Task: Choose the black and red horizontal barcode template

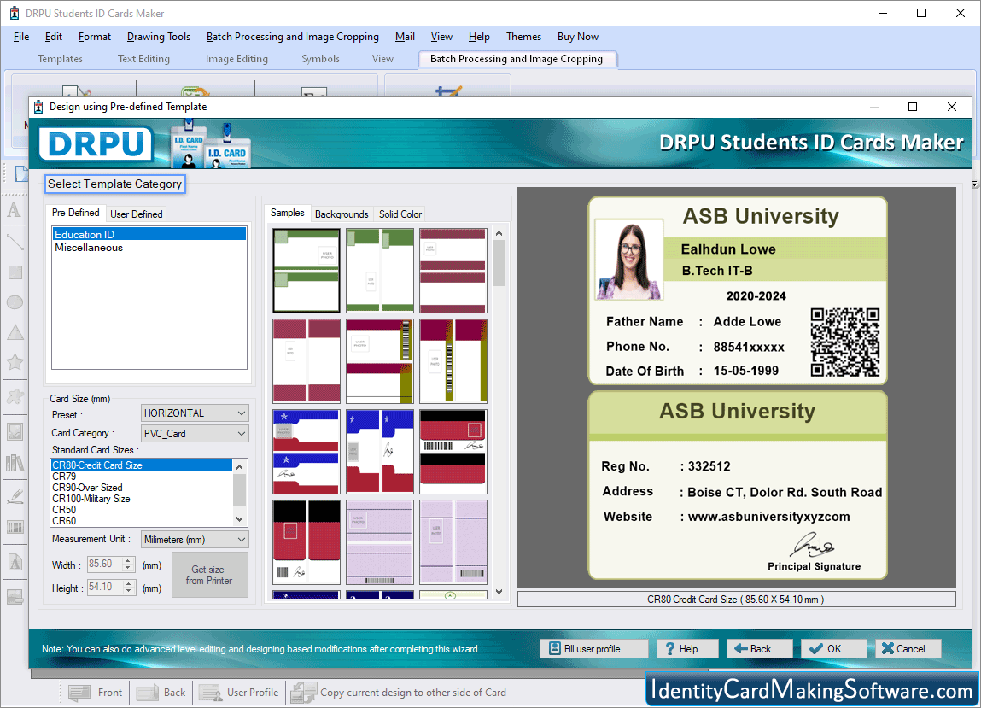Action: click(x=453, y=452)
